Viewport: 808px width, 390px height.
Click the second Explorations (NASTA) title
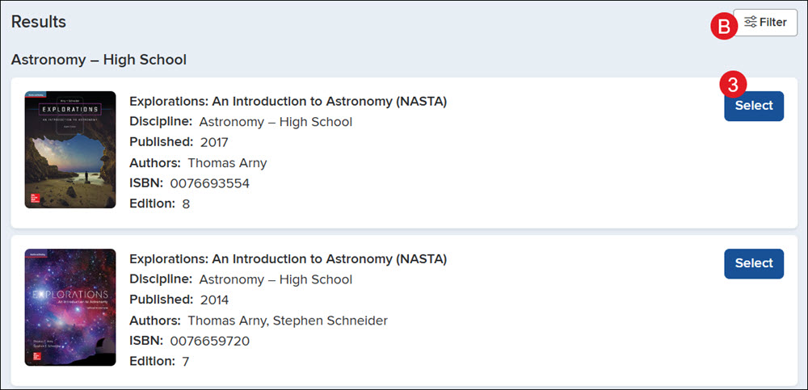(288, 258)
